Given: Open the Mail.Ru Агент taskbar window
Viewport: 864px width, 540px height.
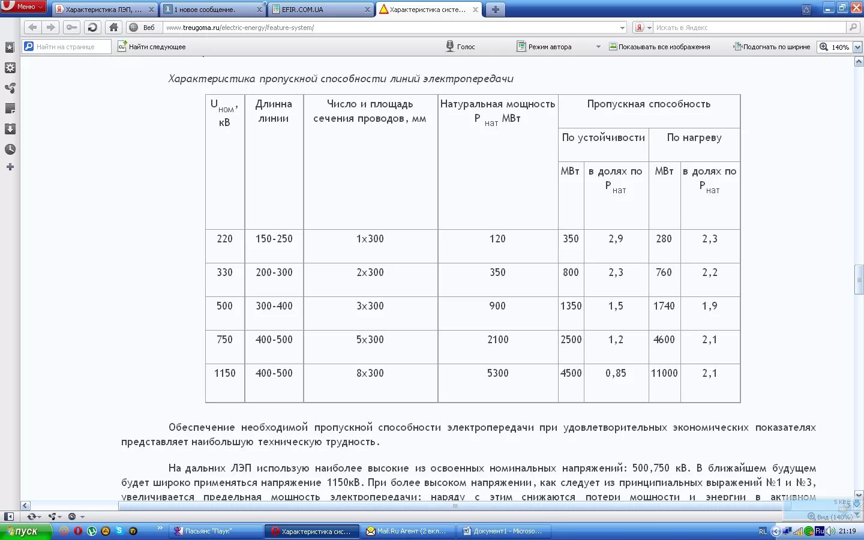Looking at the screenshot, I should coord(408,531).
